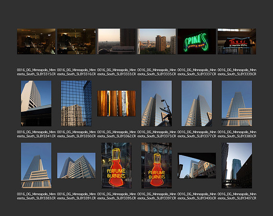Viewport: 273px width, 216px height.
Task: Select Perfume Burners neon thumbnail 5L8Y3395
Action: pyautogui.click(x=116, y=166)
